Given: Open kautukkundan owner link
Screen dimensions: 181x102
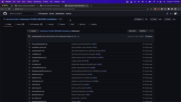Looking at the screenshot, I should click(x=12, y=19).
